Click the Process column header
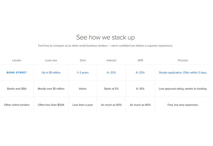Screen dimensions: 213x146 click(183, 60)
